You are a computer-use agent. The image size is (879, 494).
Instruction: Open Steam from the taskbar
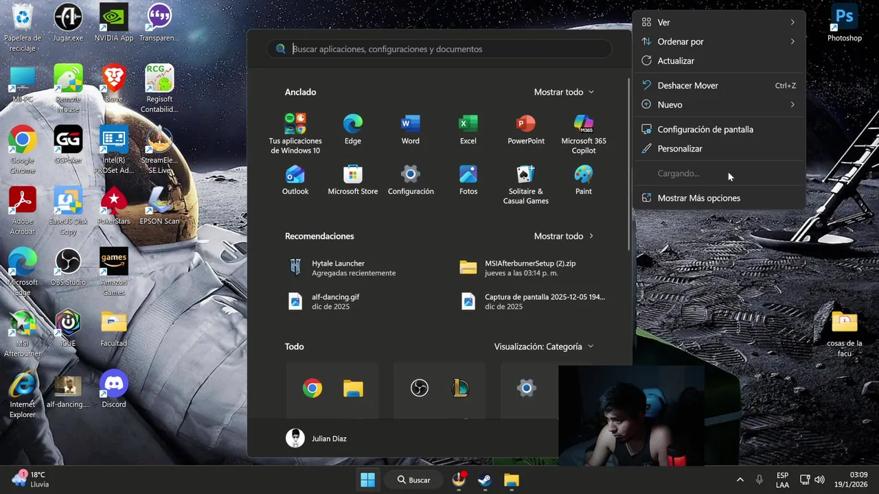click(x=485, y=480)
